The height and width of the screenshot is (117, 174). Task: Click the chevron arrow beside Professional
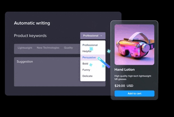[101, 36]
